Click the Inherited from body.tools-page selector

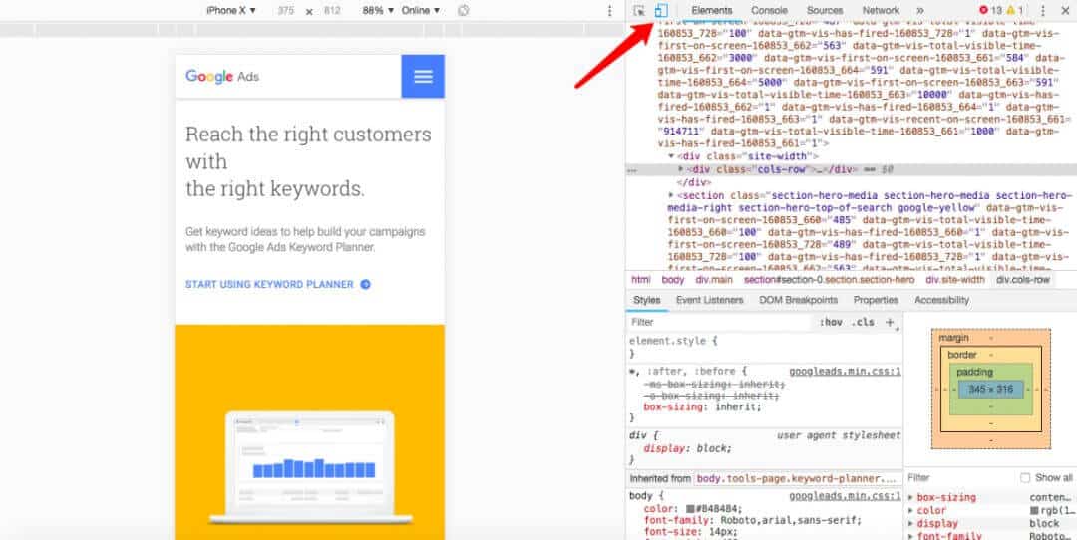tap(798, 478)
